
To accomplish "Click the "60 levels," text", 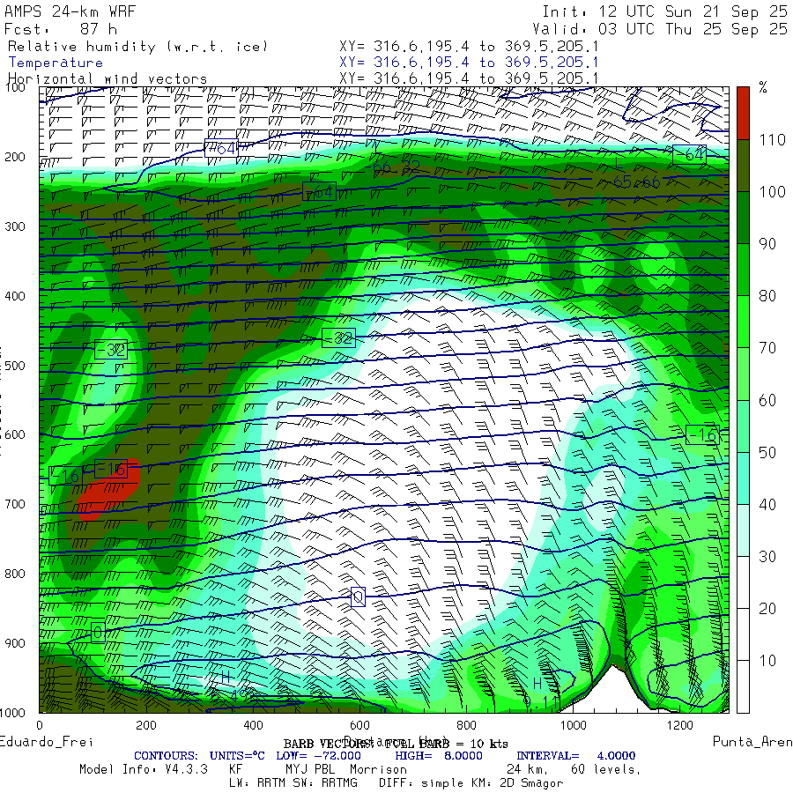I will [606, 769].
